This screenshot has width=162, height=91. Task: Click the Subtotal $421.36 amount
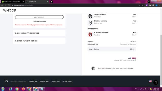point(133,41)
